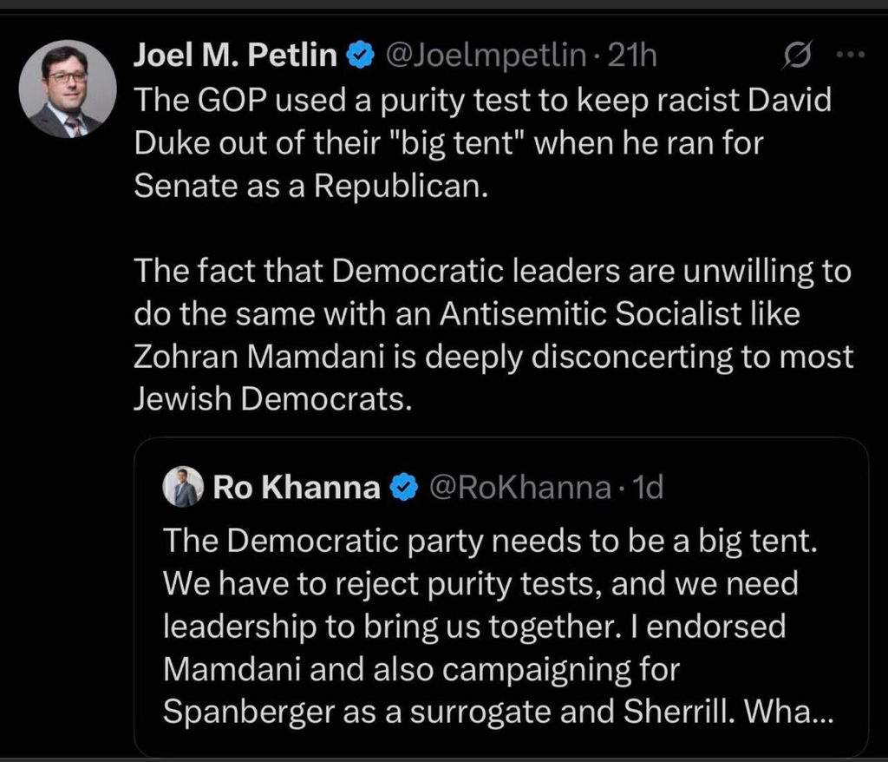Click the 1d timestamp on quoted post
The image size is (888, 762).
(646, 489)
